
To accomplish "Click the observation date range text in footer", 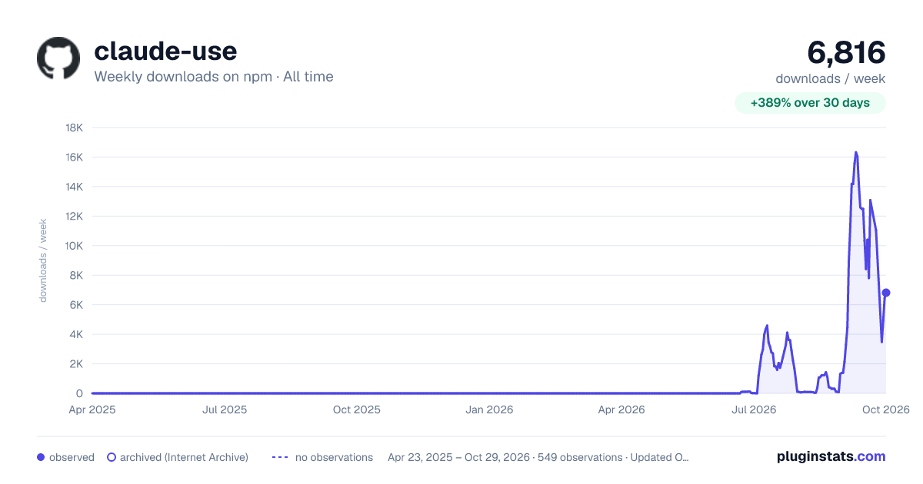I will 538,457.
